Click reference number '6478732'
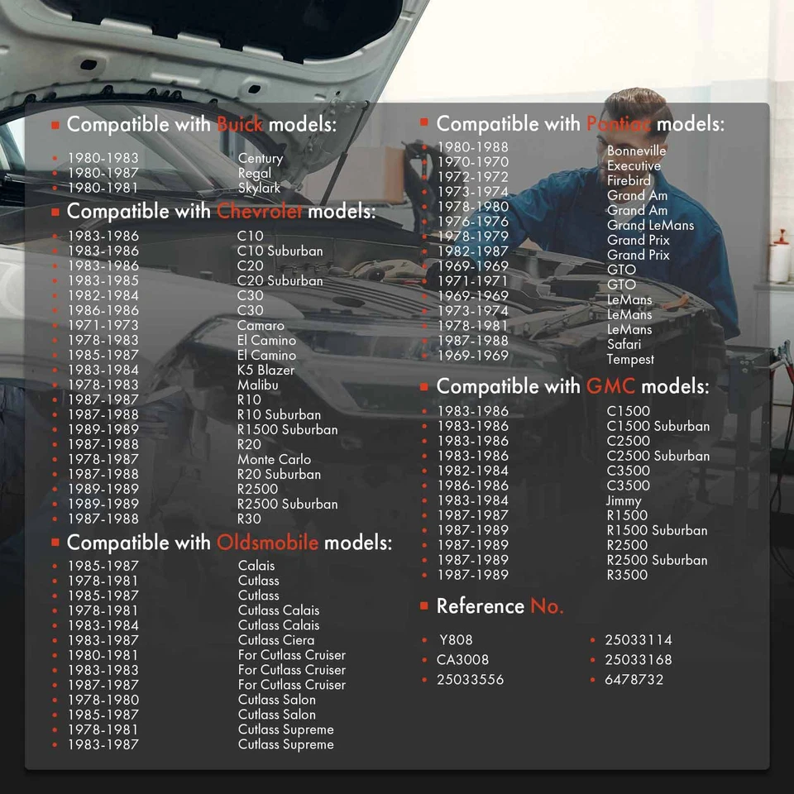This screenshot has height=794, width=794. [634, 680]
